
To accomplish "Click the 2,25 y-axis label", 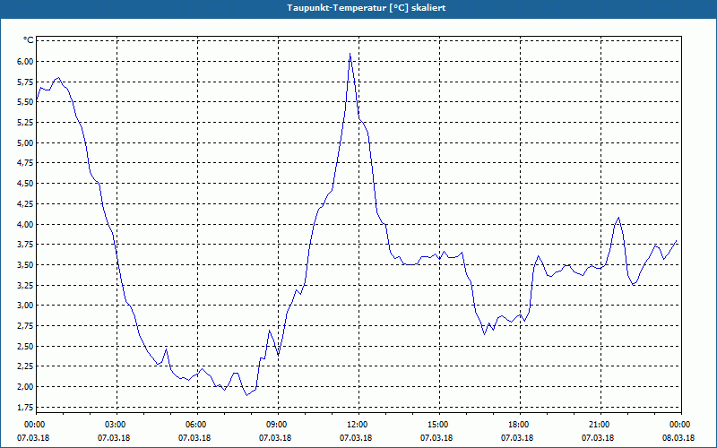I will point(25,366).
